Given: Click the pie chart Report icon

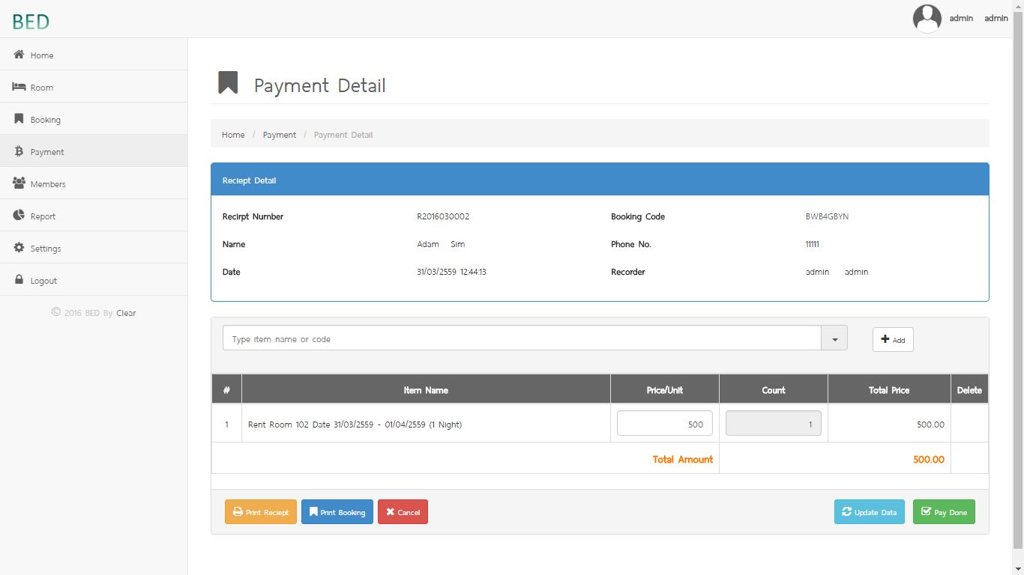Looking at the screenshot, I should pyautogui.click(x=19, y=216).
